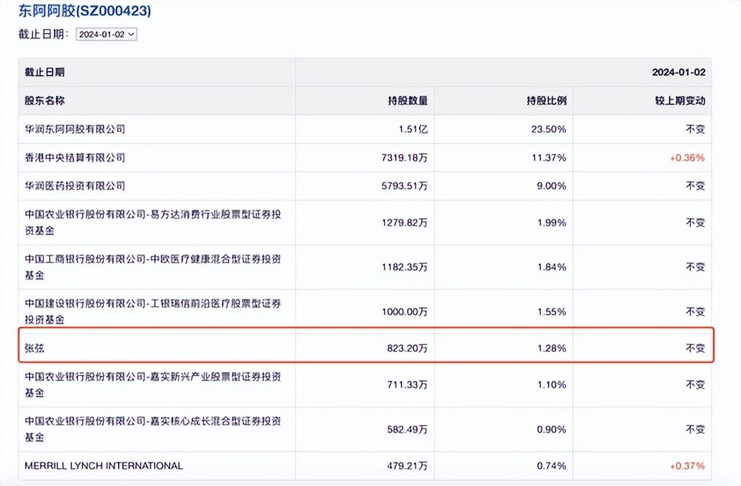Image resolution: width=741 pixels, height=486 pixels.
Task: Select the 工银瑞信前沿医疗 fund row
Action: pyautogui.click(x=149, y=311)
